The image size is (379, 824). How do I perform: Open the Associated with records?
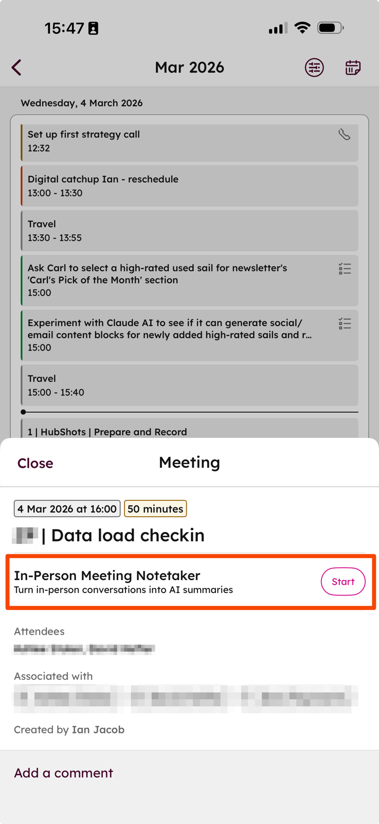click(185, 698)
